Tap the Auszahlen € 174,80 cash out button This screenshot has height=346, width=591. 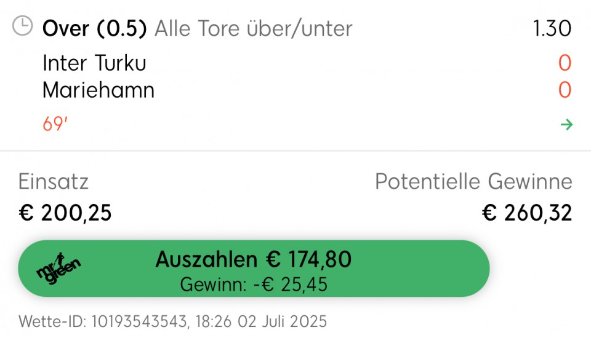click(254, 269)
